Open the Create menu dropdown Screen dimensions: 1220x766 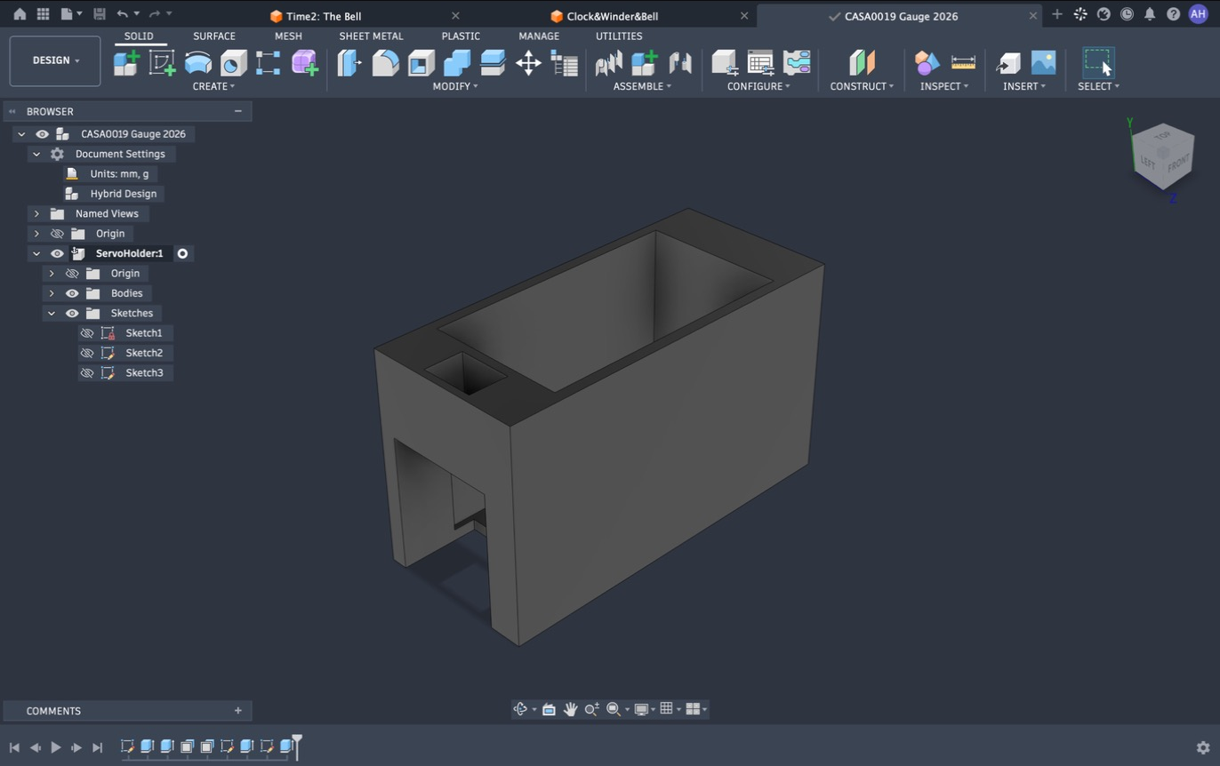(x=213, y=86)
